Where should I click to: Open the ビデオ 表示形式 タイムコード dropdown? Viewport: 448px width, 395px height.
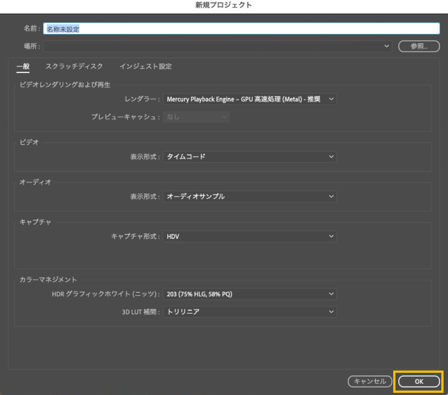[x=250, y=157]
